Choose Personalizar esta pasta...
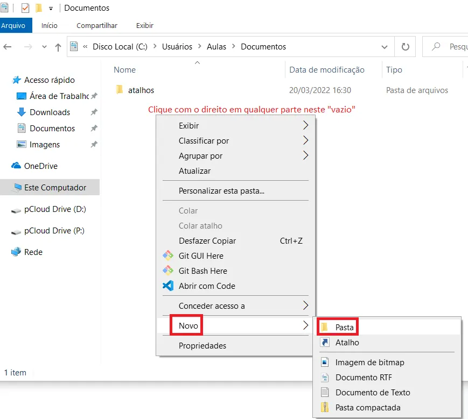 coord(236,191)
